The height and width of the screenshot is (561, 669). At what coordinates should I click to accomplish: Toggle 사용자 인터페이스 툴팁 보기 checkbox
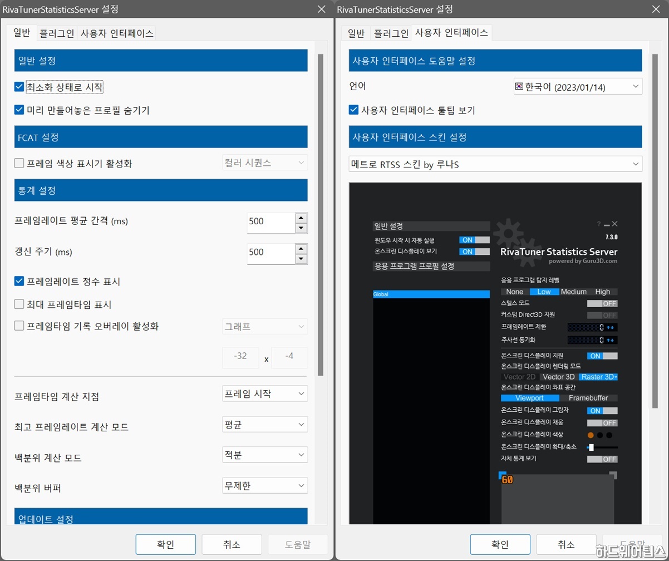[353, 110]
